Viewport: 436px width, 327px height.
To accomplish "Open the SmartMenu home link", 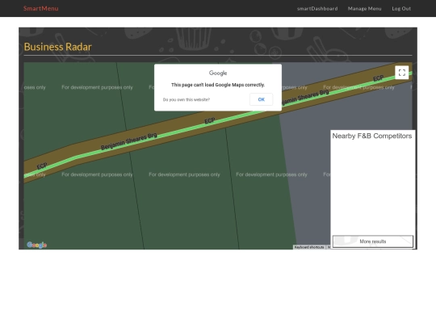I will tap(41, 8).
